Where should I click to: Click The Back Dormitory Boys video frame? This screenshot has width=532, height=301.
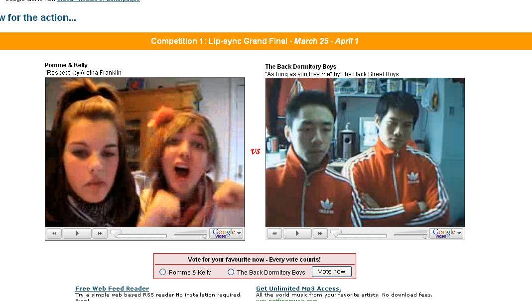click(365, 152)
